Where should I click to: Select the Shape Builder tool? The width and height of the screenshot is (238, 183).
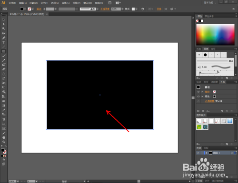pos(4,92)
